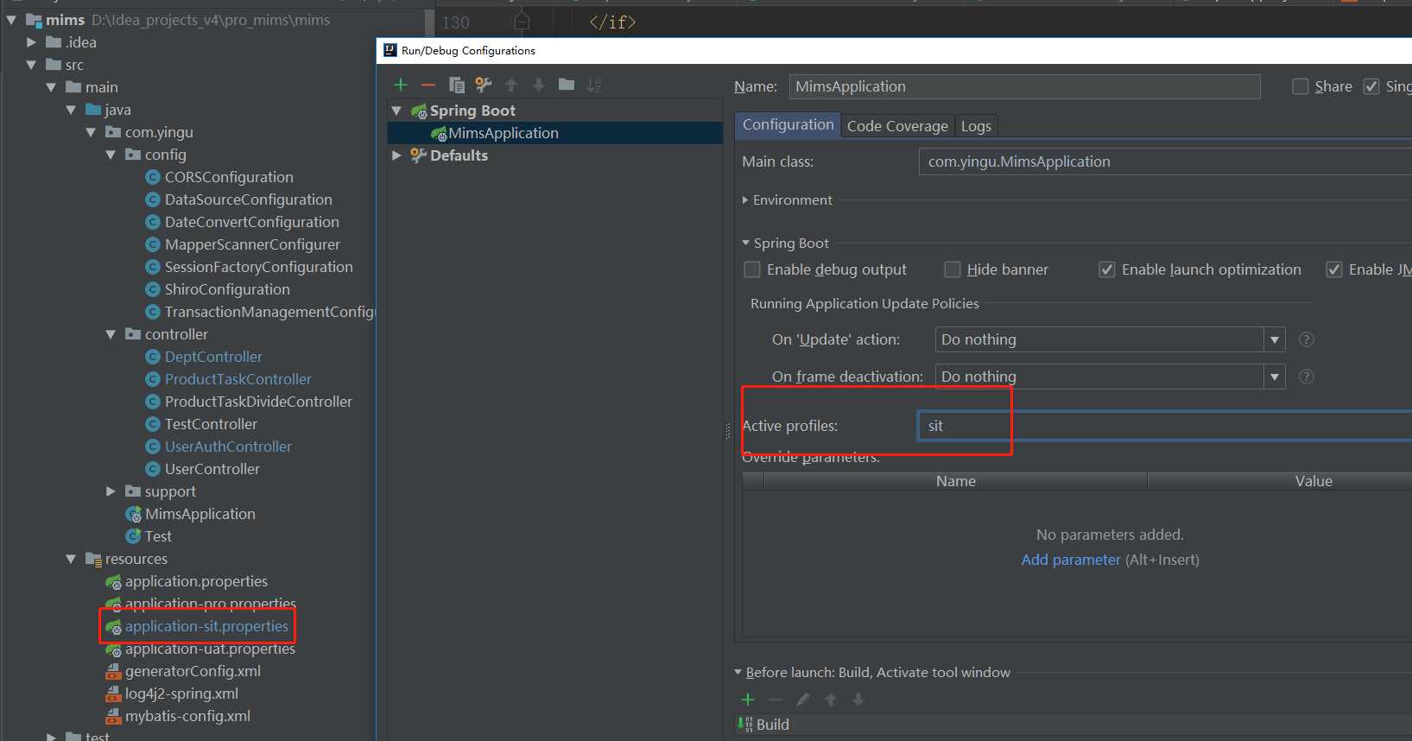The height and width of the screenshot is (741, 1412).
Task: Move configuration down in list toolbar
Action: (539, 85)
